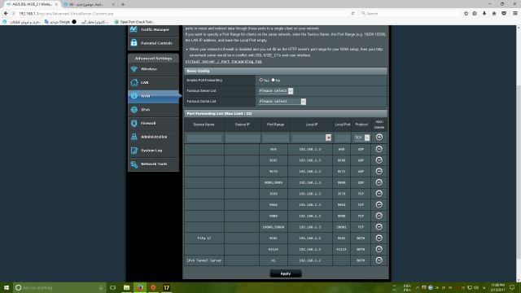The width and height of the screenshot is (521, 293).
Task: Open the Local IP client list arrow
Action: (328, 138)
